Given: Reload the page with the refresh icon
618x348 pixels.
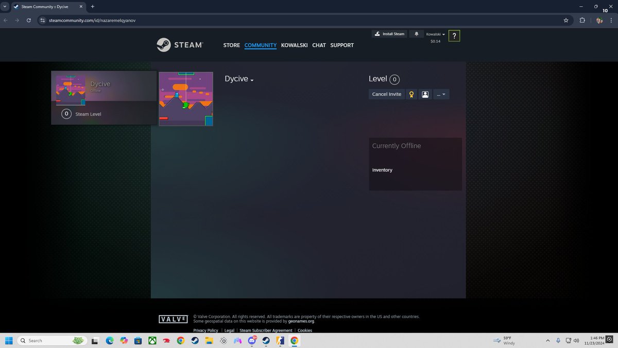Looking at the screenshot, I should click(x=29, y=20).
